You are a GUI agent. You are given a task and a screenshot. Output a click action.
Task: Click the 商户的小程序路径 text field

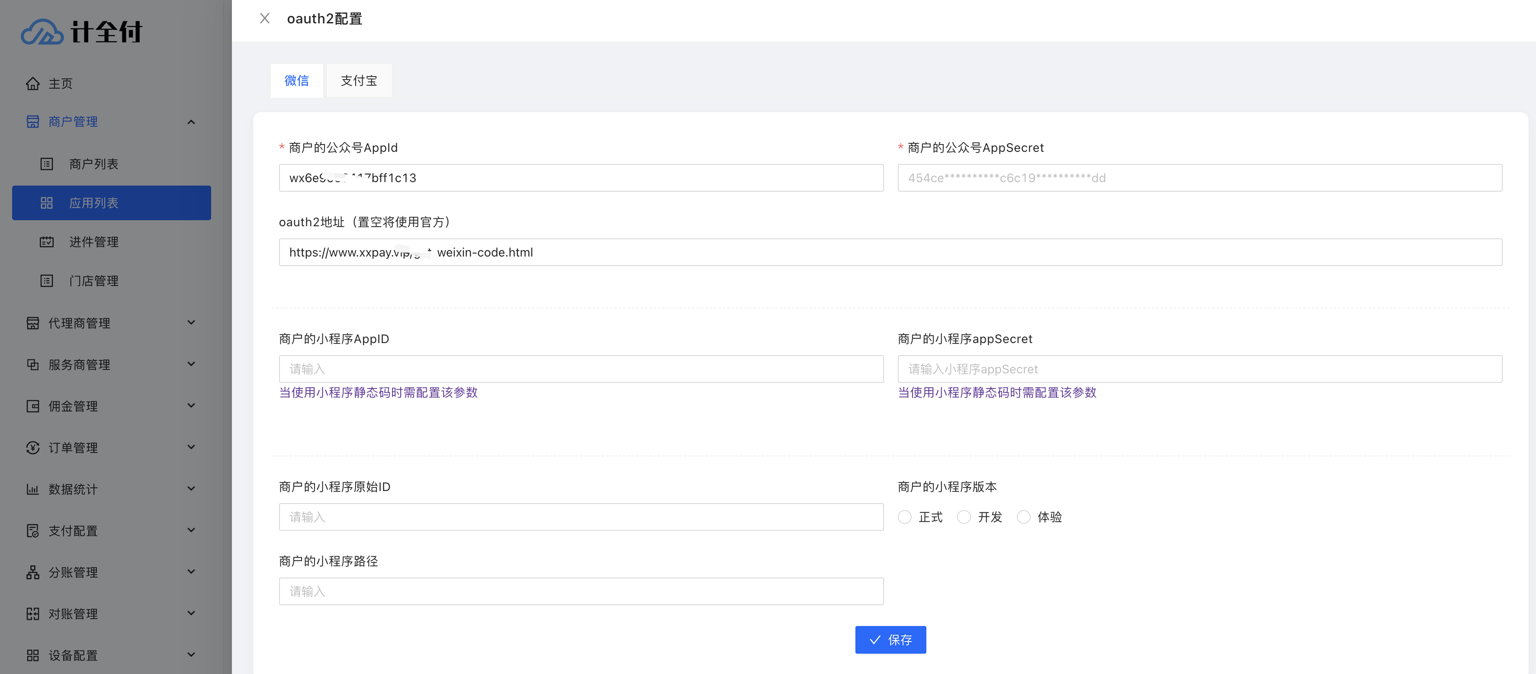pos(581,591)
